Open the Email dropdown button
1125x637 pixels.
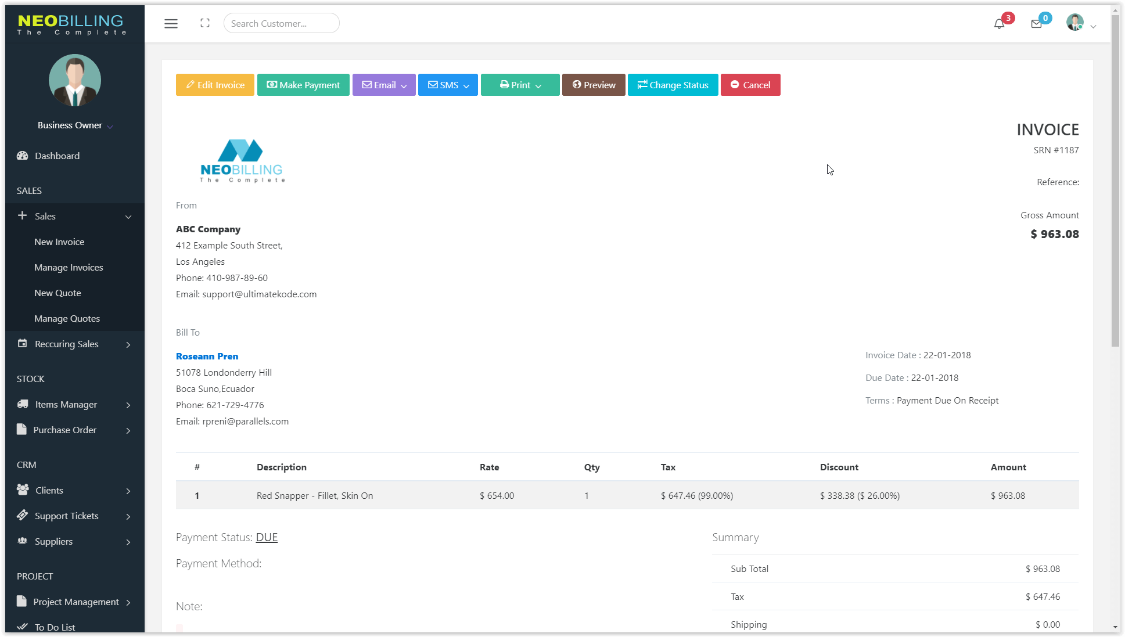[x=384, y=85]
